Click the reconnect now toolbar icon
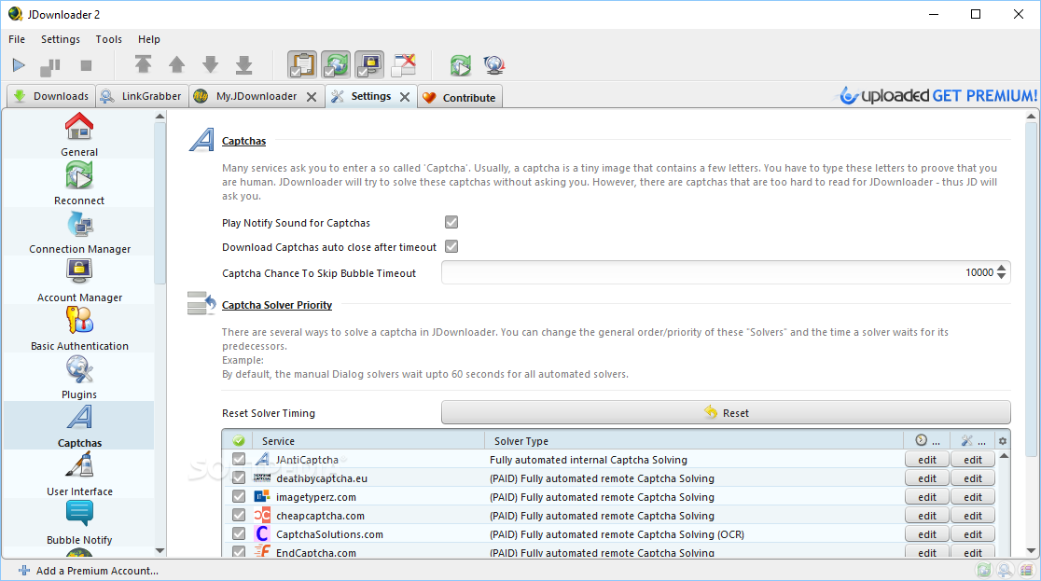The height and width of the screenshot is (581, 1041). coord(460,65)
